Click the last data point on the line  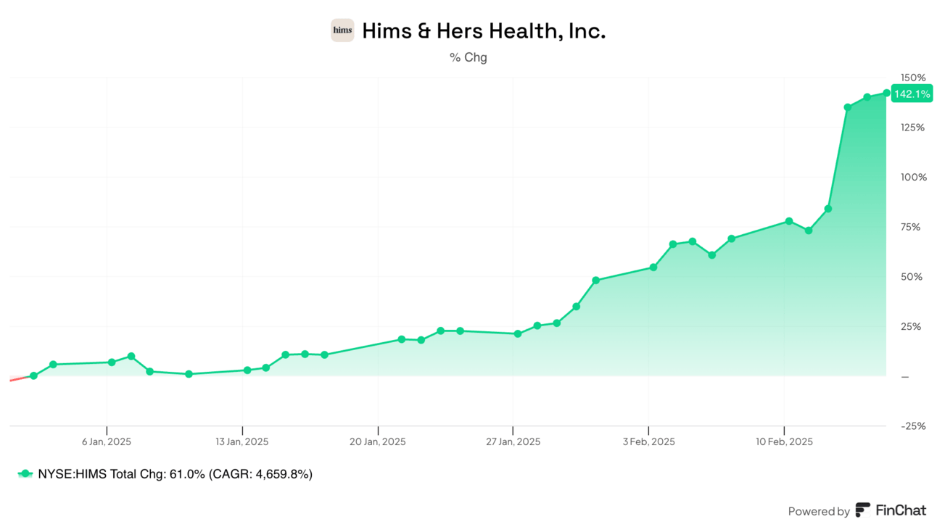(x=886, y=93)
